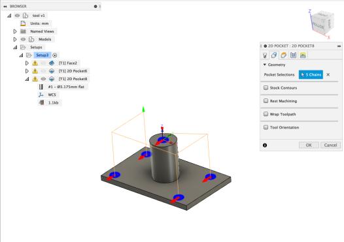Expand the Named Views folder
The height and width of the screenshot is (242, 344).
point(15,31)
